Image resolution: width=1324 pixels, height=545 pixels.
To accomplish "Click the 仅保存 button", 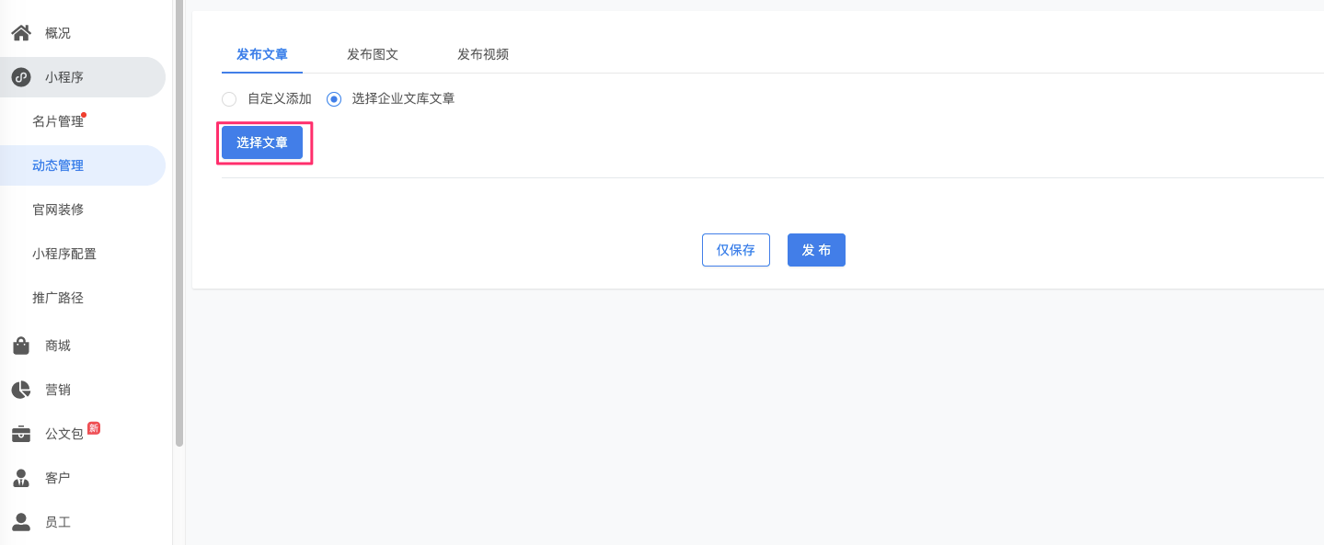I will click(x=736, y=250).
